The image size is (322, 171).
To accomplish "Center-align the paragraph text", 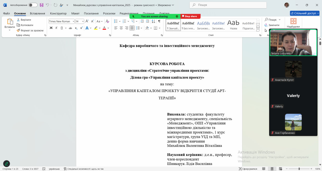I will pos(121,28).
